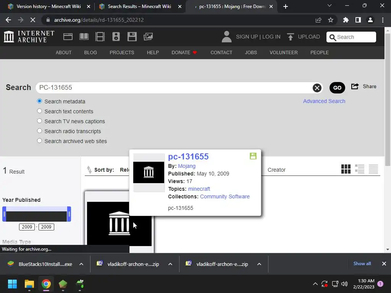Click the Archive top search field
This screenshot has height=293, width=391.
click(351, 37)
